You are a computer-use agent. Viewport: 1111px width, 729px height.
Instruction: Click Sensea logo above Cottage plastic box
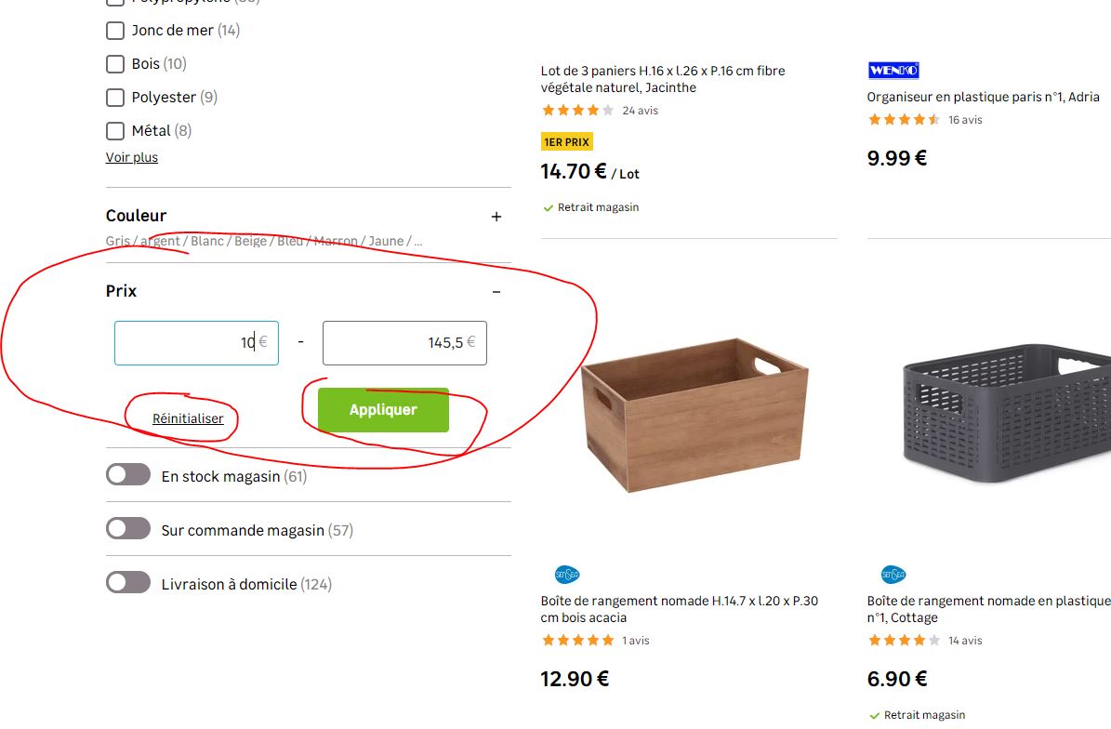pyautogui.click(x=893, y=575)
